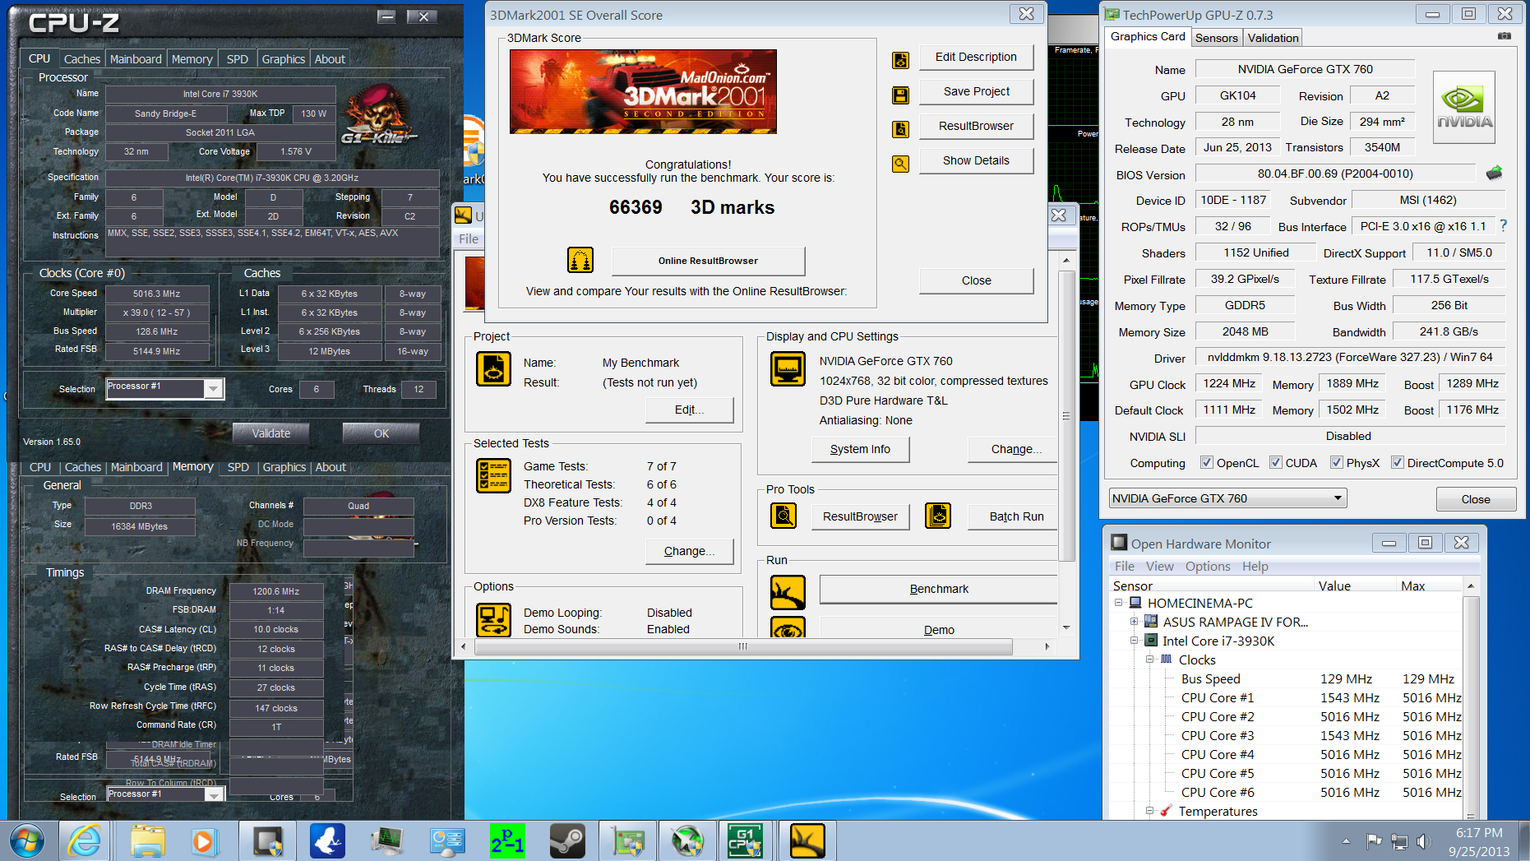Click the clock date in the system tray
The height and width of the screenshot is (861, 1530).
(x=1479, y=851)
